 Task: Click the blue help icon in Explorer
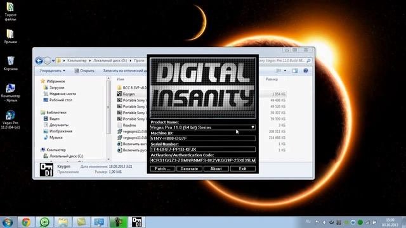[306, 70]
